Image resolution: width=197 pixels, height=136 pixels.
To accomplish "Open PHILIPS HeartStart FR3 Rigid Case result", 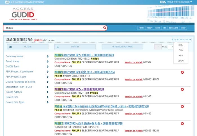I will (x=84, y=72).
